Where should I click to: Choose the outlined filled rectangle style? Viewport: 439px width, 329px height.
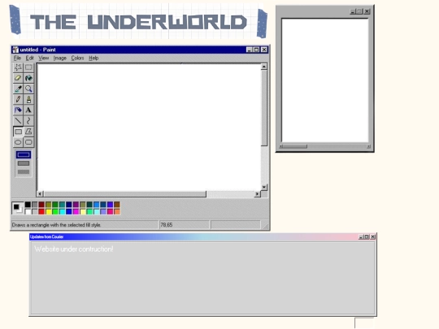click(24, 163)
